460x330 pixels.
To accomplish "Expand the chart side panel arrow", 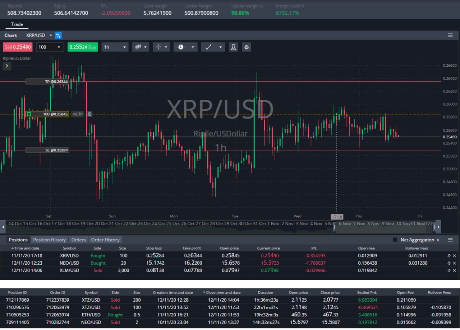I will click(7, 66).
